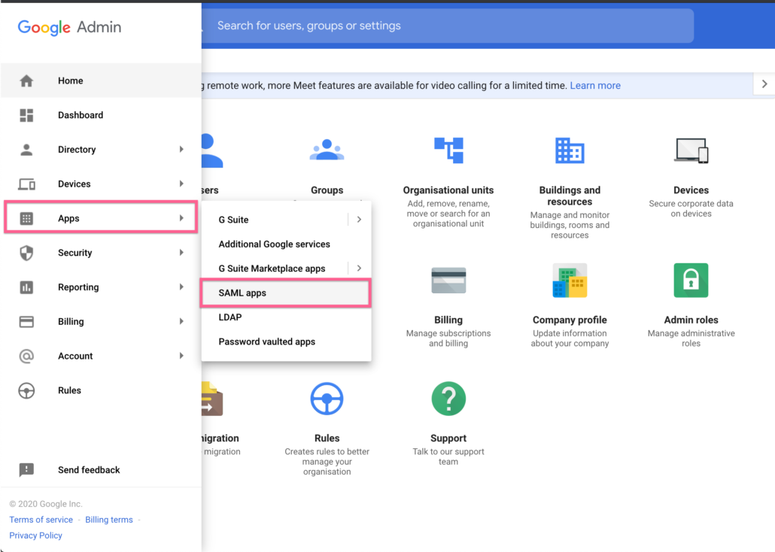Select Password vaulted apps menu item
775x552 pixels.
pyautogui.click(x=286, y=342)
